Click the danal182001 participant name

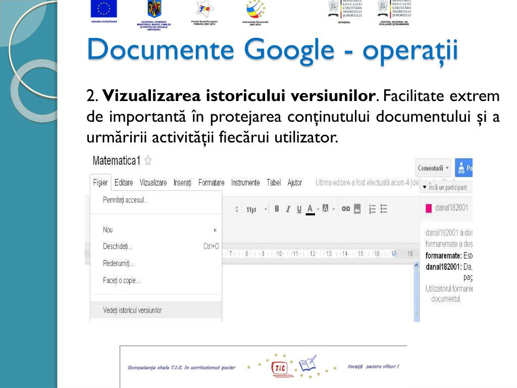pos(451,208)
